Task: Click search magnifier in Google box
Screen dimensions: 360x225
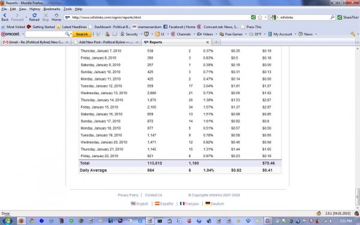Action: coord(332,17)
